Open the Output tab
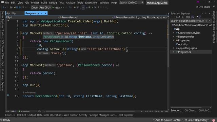The image size is (217, 122). 32,115
